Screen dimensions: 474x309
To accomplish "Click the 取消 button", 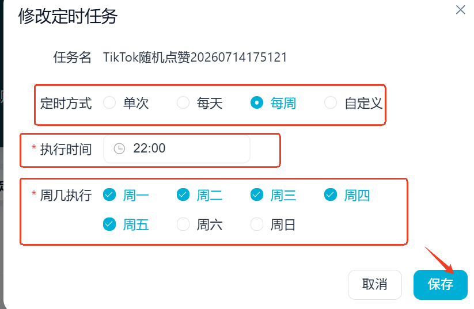I will (375, 284).
